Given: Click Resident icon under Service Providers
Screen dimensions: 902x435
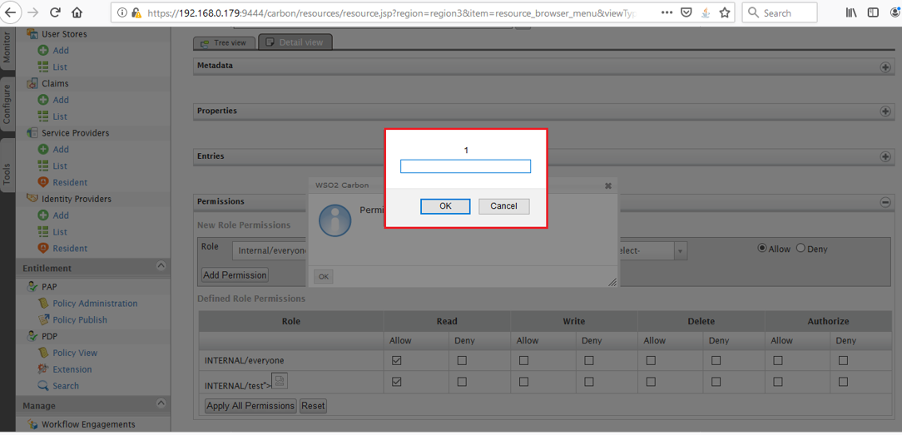Looking at the screenshot, I should (42, 182).
